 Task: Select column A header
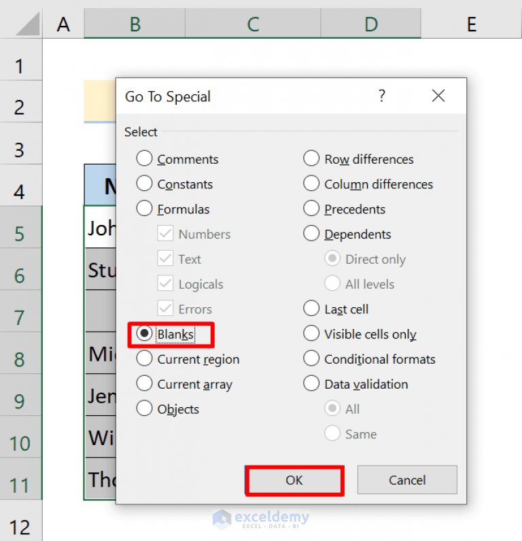pyautogui.click(x=63, y=24)
